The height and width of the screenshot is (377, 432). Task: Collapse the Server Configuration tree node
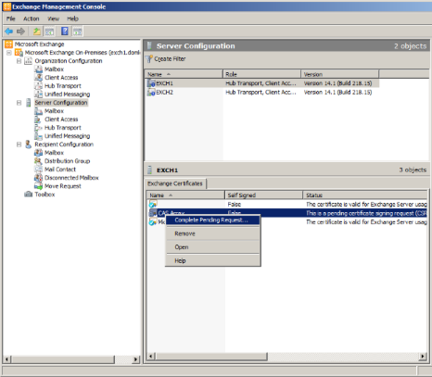[19, 103]
